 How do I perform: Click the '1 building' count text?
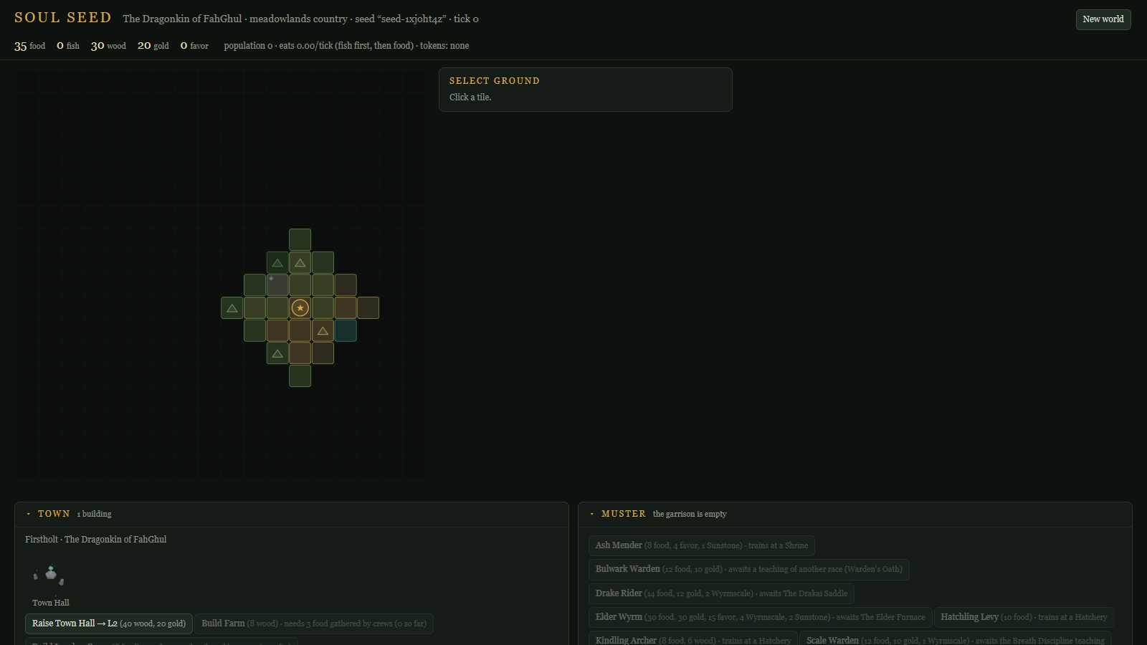[x=95, y=514]
